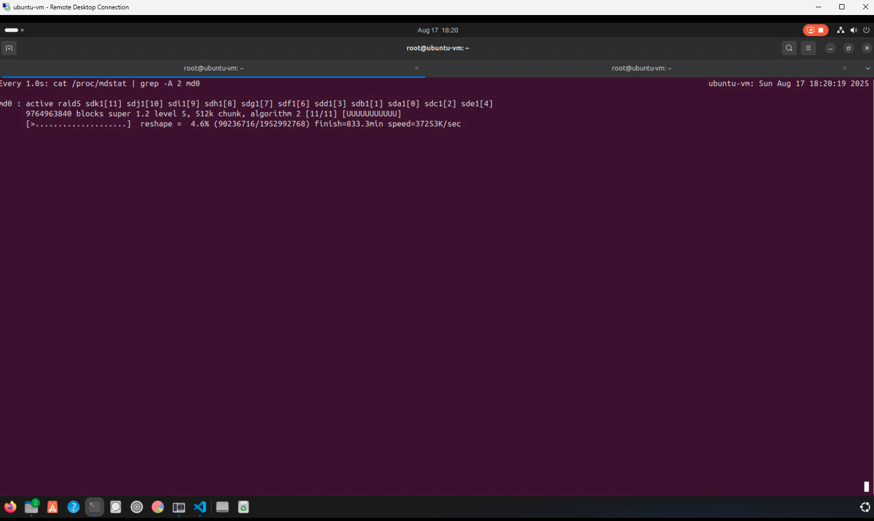The height and width of the screenshot is (521, 874).
Task: Click the screen sharing indicator icon
Action: tap(811, 30)
